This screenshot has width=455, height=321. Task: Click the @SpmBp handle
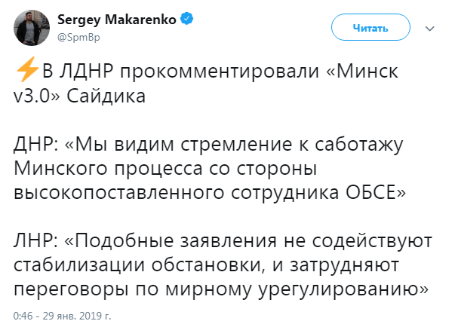click(75, 36)
